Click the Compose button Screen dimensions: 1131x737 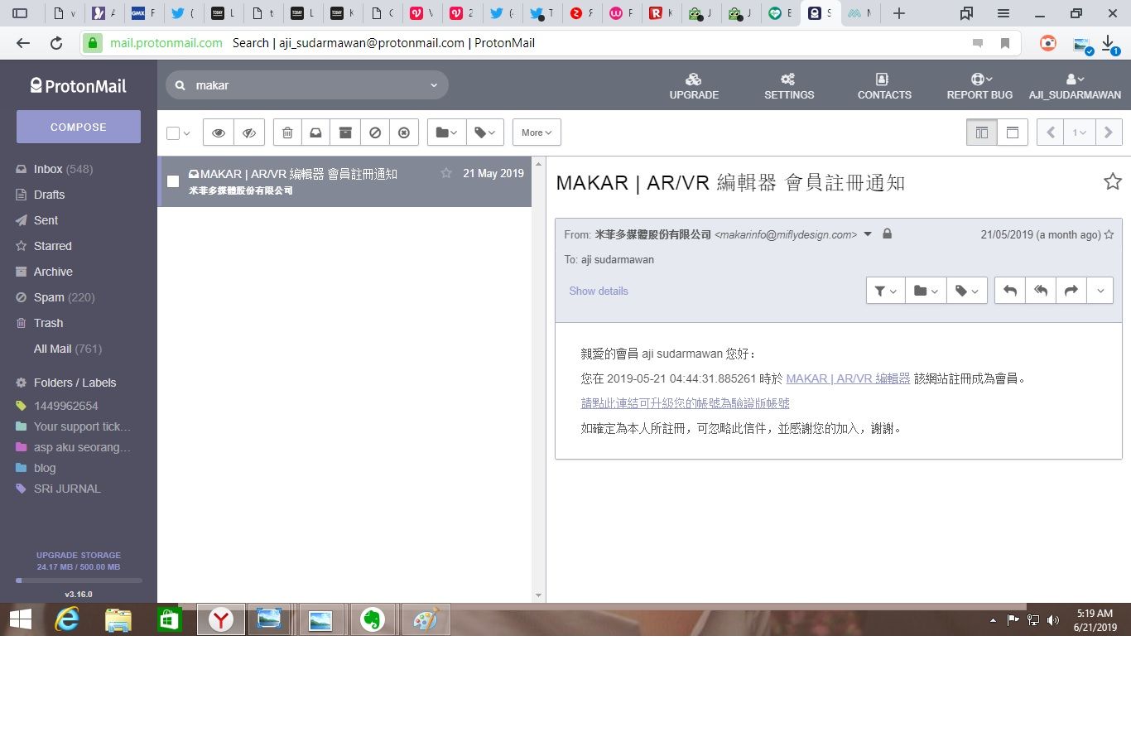click(79, 127)
